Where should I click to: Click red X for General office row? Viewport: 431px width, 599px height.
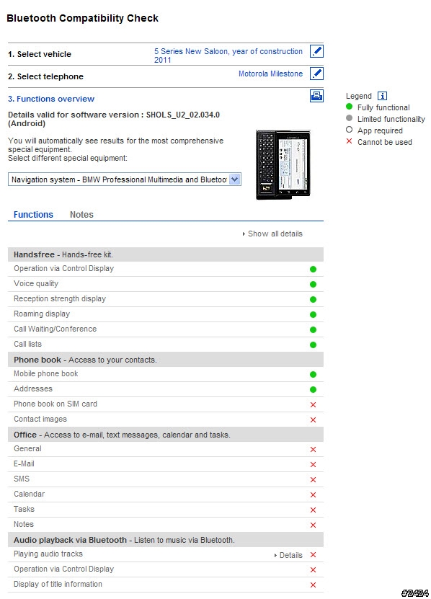[313, 449]
